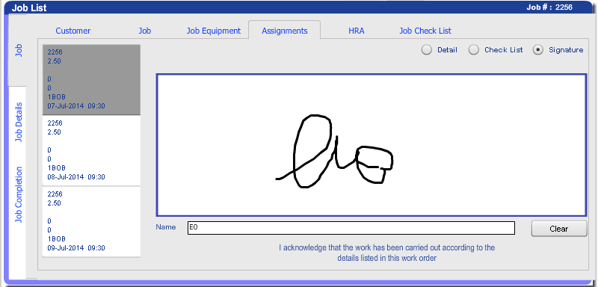Select the 07-Jul-2014 09:30 assignment entry
The image size is (598, 287).
(91, 80)
